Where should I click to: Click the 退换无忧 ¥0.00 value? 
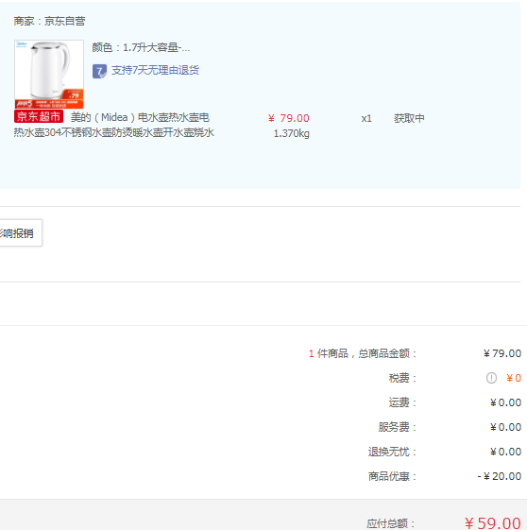[505, 452]
